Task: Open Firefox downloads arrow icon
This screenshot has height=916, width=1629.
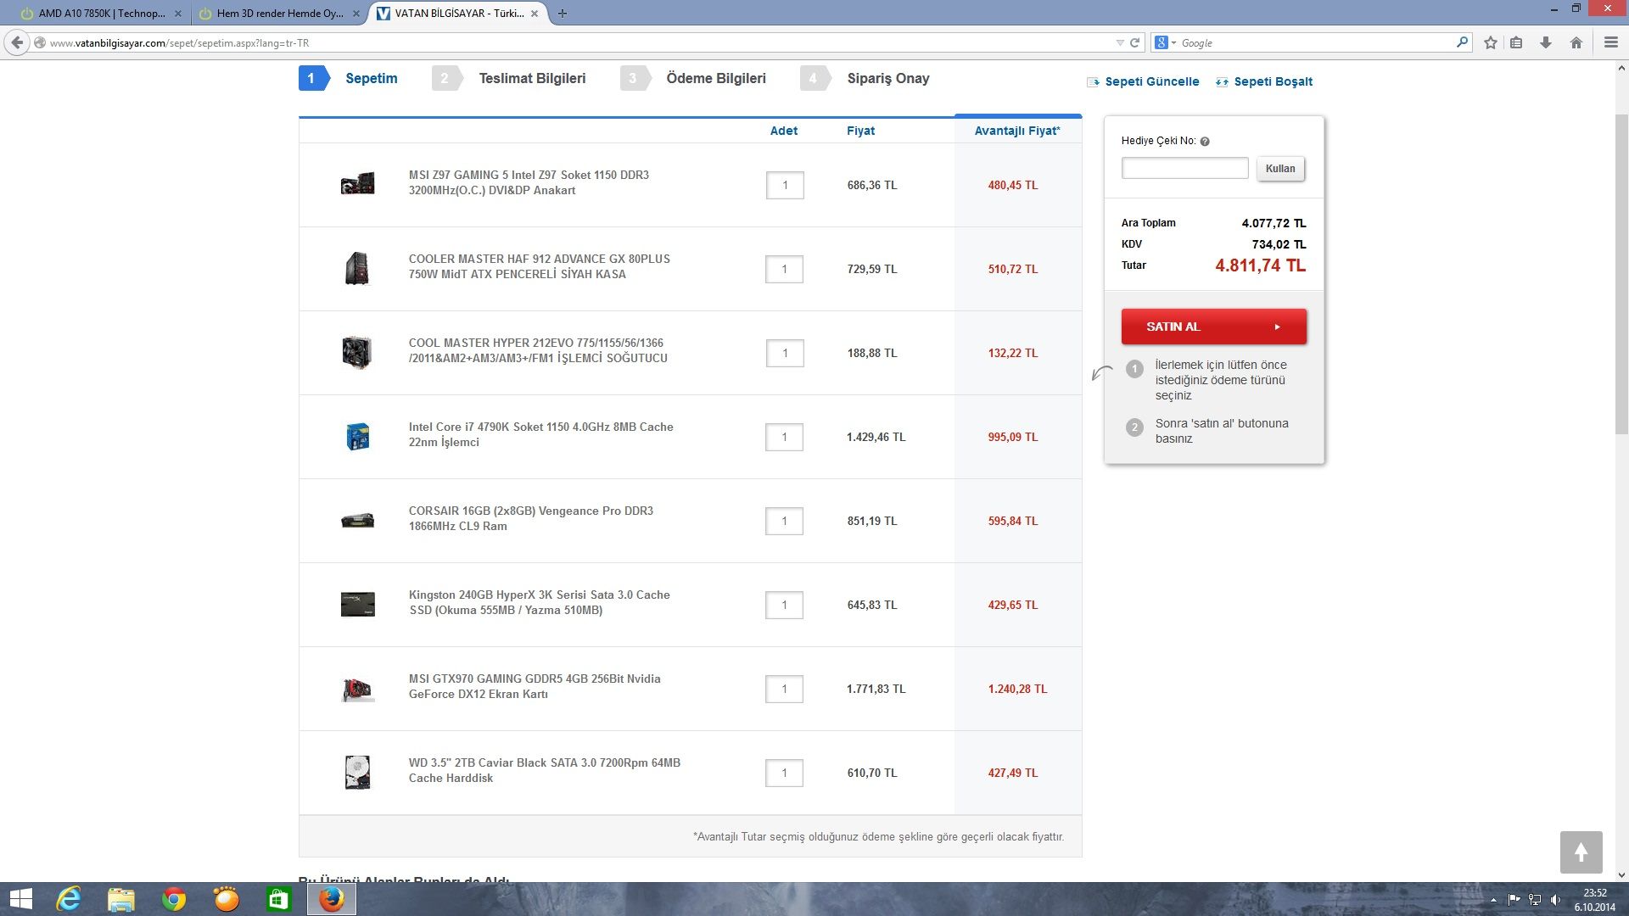Action: [x=1546, y=42]
